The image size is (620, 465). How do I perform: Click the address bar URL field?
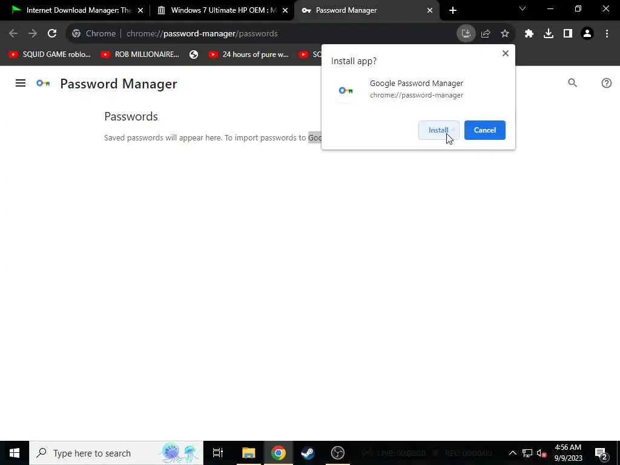[289, 34]
